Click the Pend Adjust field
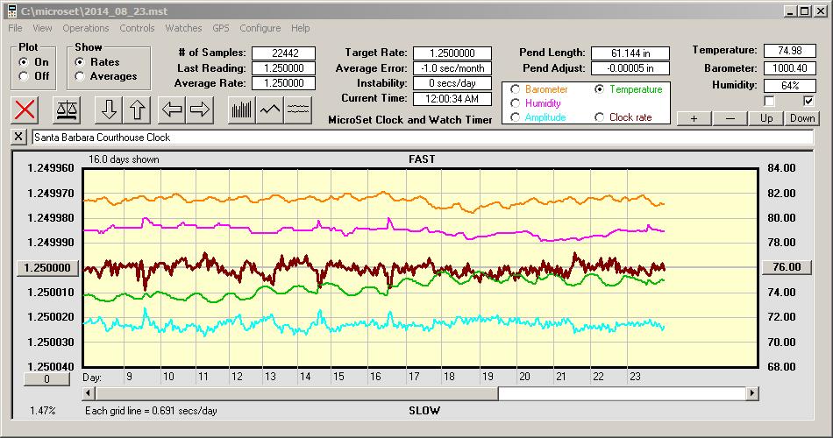The image size is (833, 438). [630, 68]
